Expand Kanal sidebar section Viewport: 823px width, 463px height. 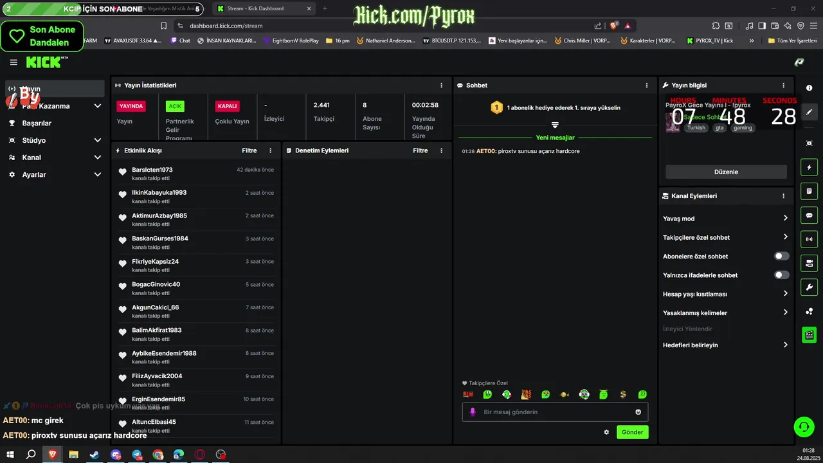(x=98, y=158)
